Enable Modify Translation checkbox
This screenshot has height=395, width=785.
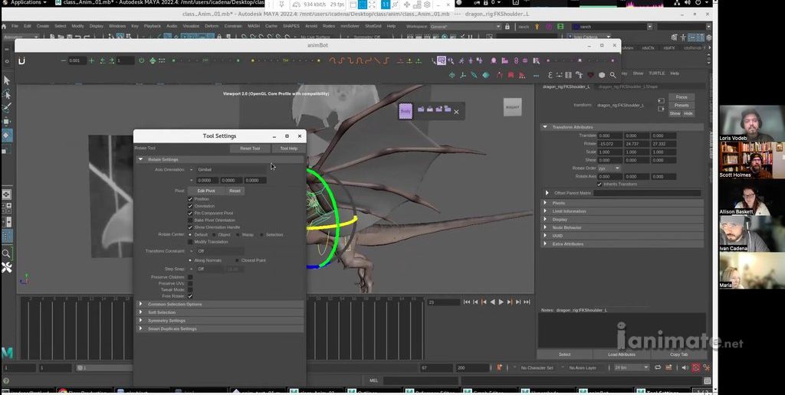pyautogui.click(x=190, y=241)
